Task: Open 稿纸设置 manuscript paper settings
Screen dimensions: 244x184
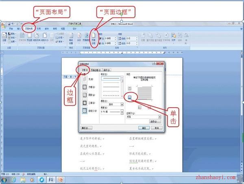Action: 71,38
